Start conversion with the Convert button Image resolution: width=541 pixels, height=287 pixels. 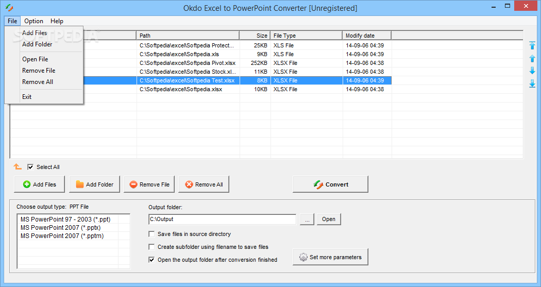click(x=331, y=184)
